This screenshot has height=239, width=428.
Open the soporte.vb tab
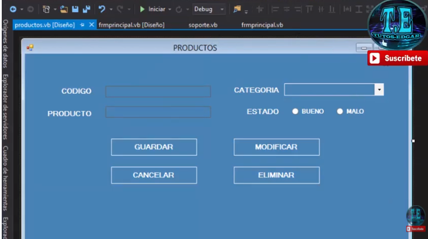tap(203, 25)
